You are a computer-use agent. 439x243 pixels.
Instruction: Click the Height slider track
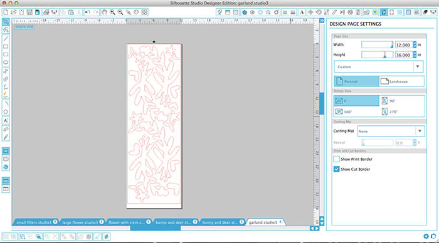378,55
